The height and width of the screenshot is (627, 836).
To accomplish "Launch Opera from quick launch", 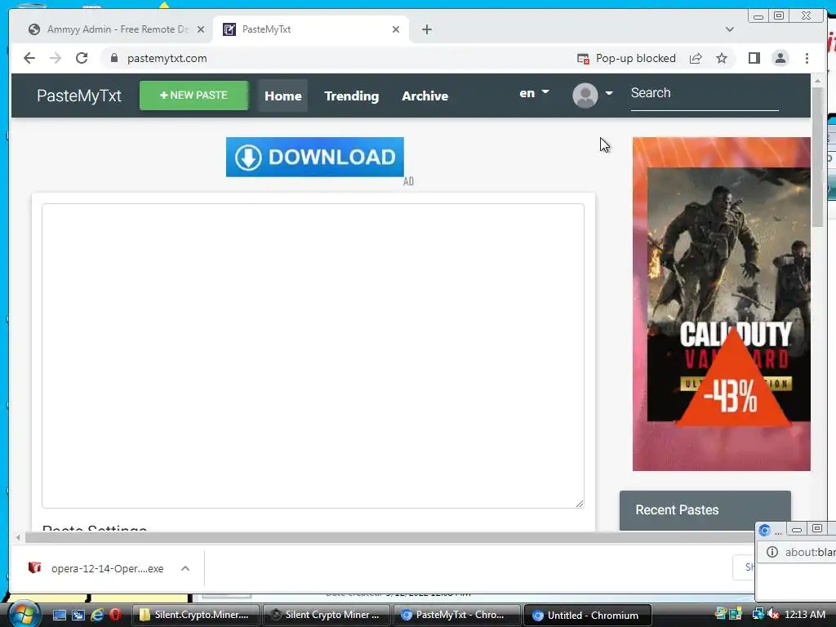I will tap(114, 615).
